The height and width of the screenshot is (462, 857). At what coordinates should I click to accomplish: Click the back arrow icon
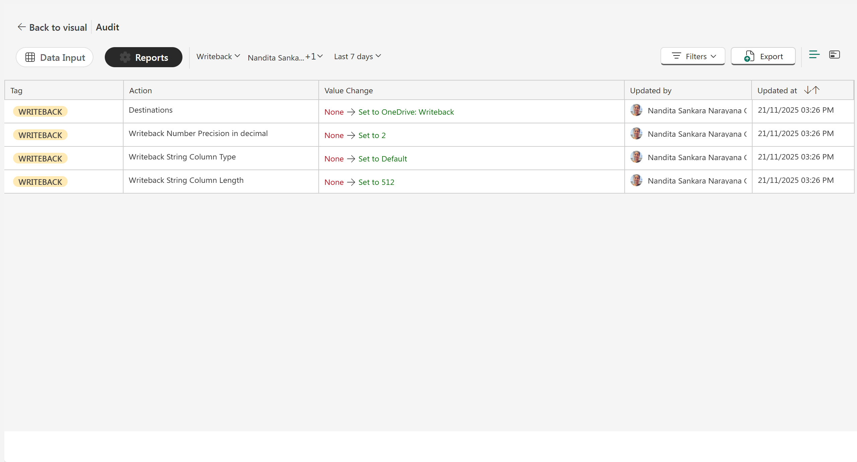[22, 27]
